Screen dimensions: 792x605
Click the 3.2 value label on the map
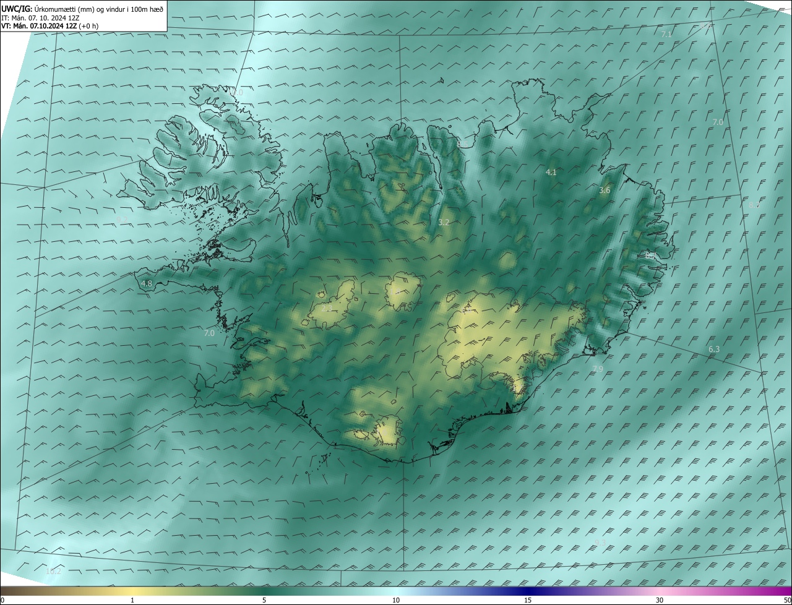pos(444,222)
